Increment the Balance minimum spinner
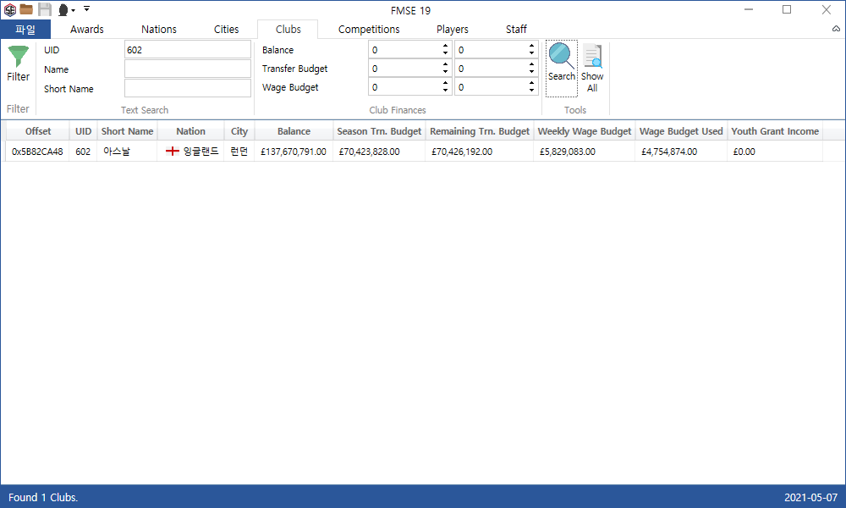The height and width of the screenshot is (508, 846). 445,46
